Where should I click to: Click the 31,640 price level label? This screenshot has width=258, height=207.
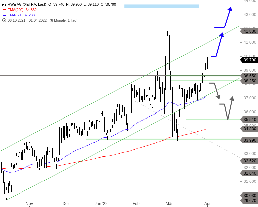pos(249,173)
